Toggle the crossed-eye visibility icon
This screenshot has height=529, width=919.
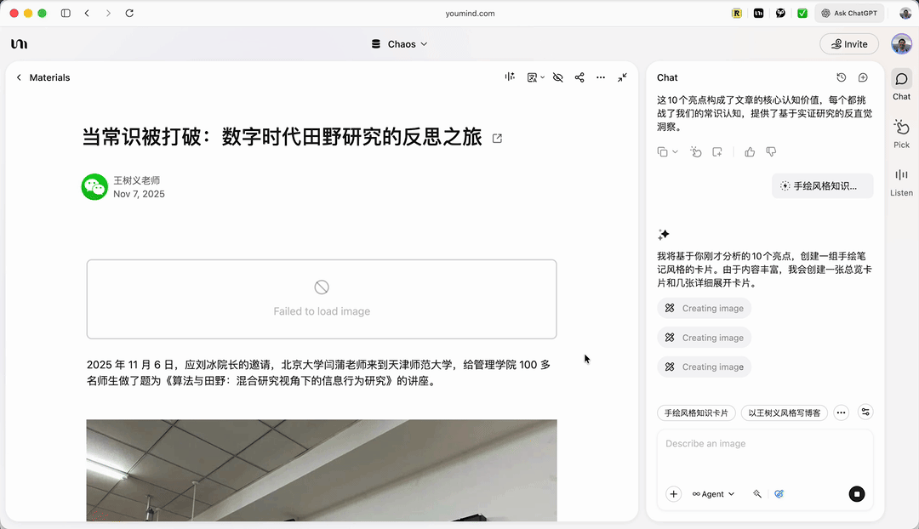pos(558,77)
